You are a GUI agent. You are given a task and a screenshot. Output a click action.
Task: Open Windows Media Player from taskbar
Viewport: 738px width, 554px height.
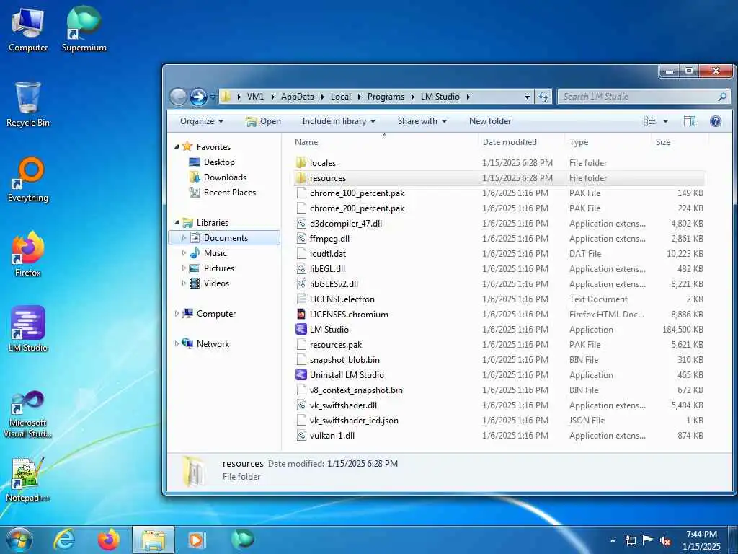click(x=197, y=540)
